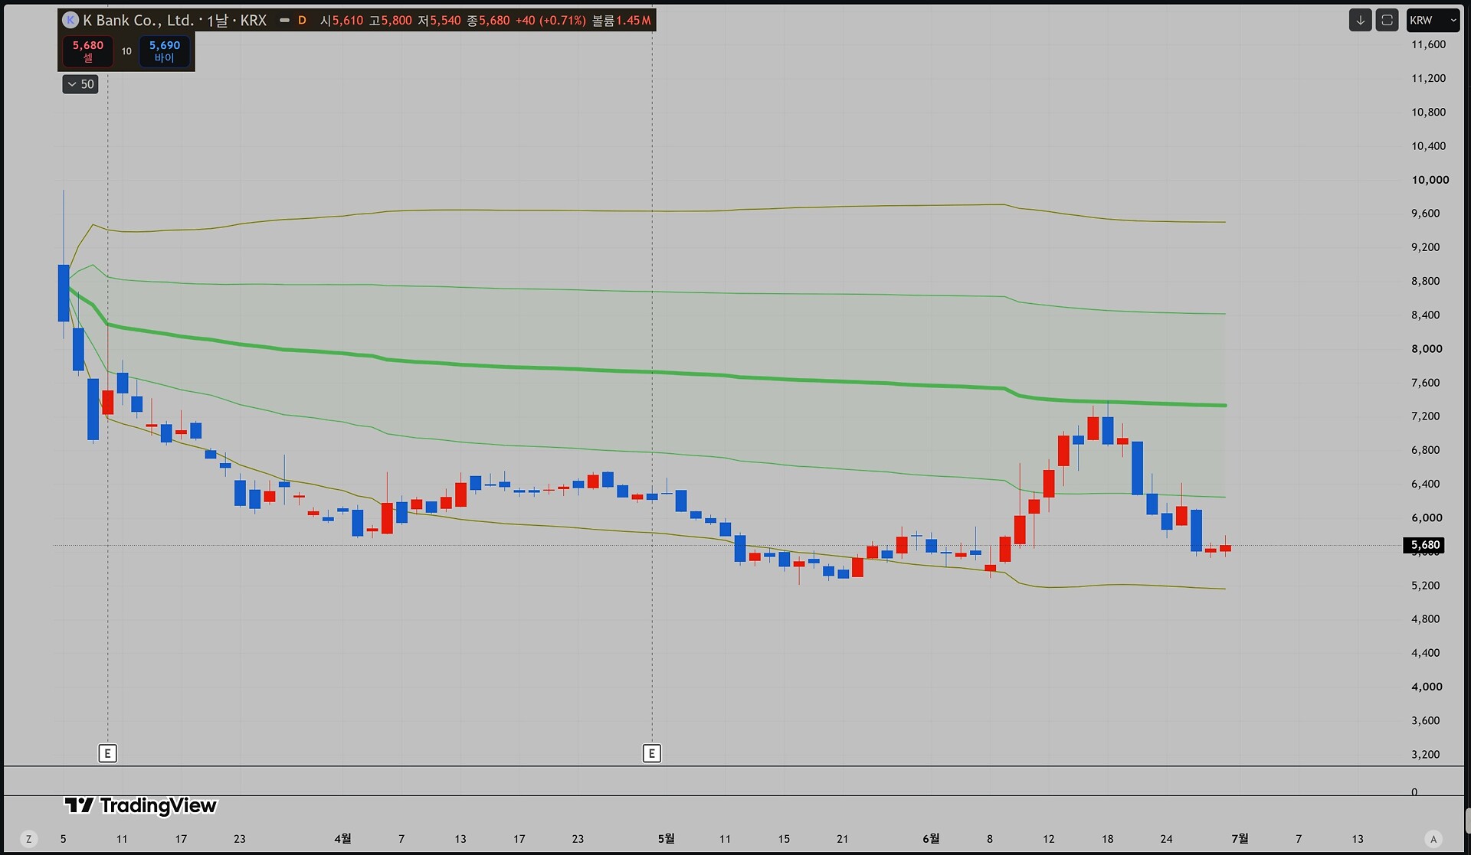Click the change value +40 (+0.71%)
1471x855 pixels.
551,21
